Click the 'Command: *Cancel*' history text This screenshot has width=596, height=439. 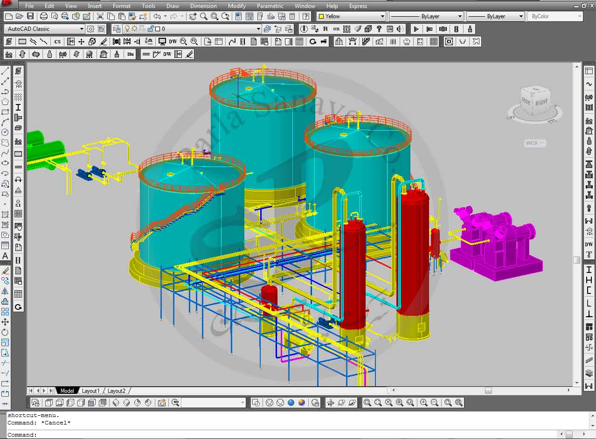(39, 423)
